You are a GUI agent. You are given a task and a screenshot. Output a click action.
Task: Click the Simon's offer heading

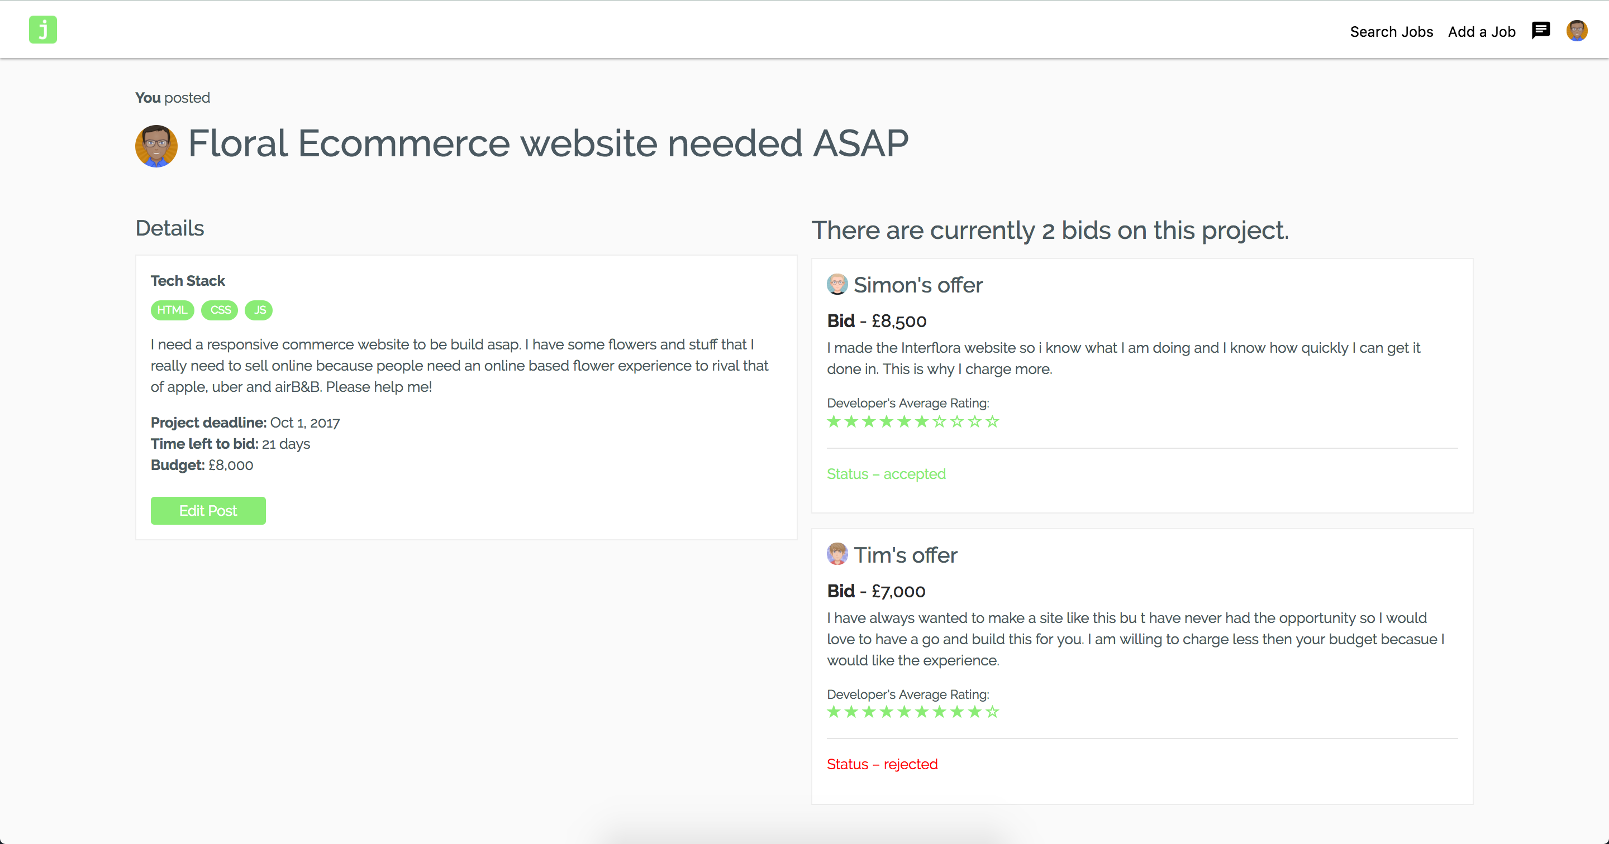point(917,285)
